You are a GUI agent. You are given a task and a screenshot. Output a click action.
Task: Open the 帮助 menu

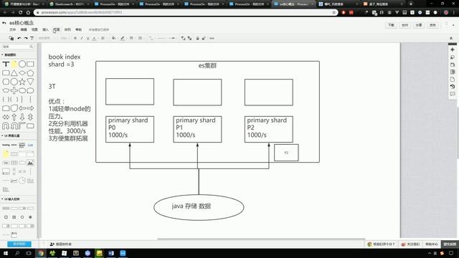pos(79,29)
